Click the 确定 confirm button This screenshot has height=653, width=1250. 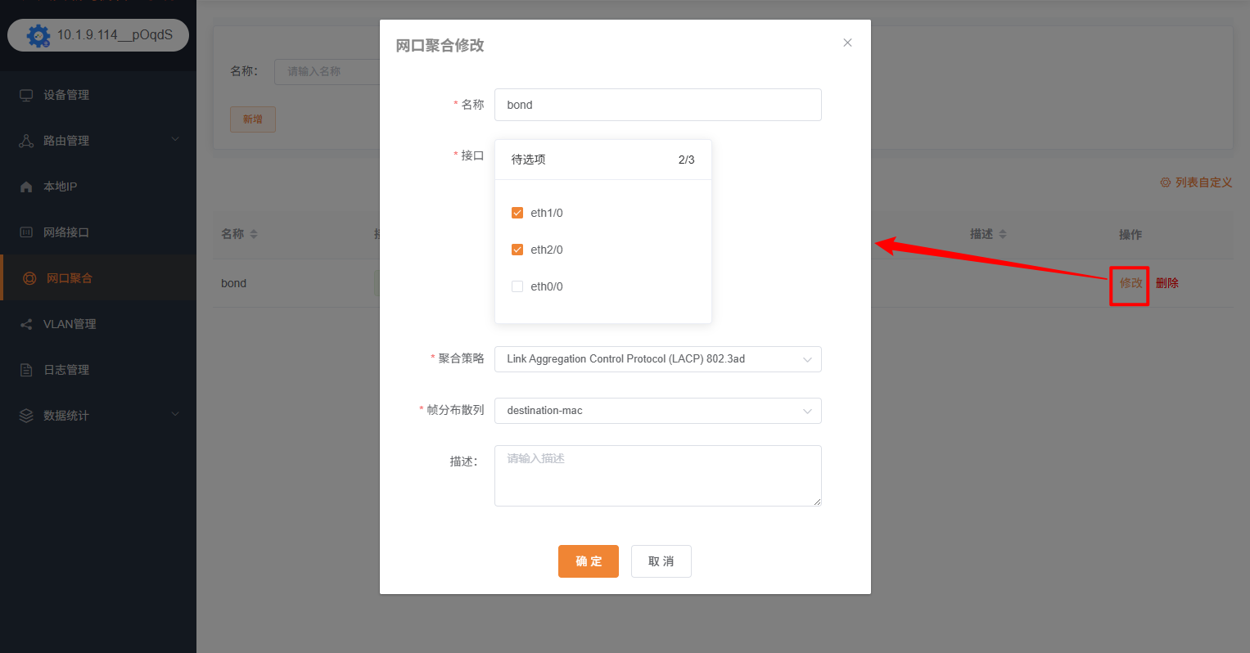(588, 561)
